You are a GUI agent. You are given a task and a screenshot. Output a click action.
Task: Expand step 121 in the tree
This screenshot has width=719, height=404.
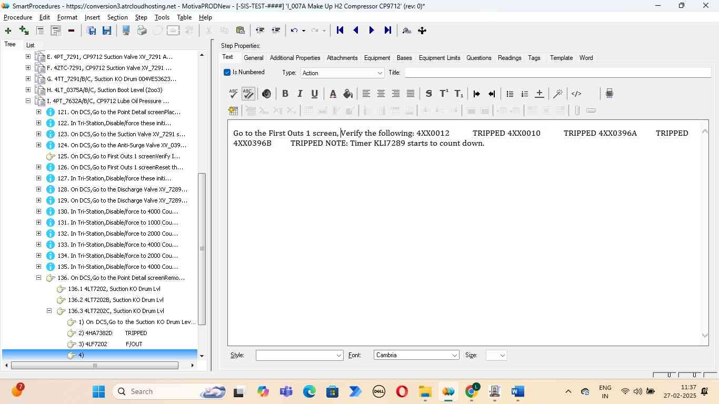(x=38, y=112)
